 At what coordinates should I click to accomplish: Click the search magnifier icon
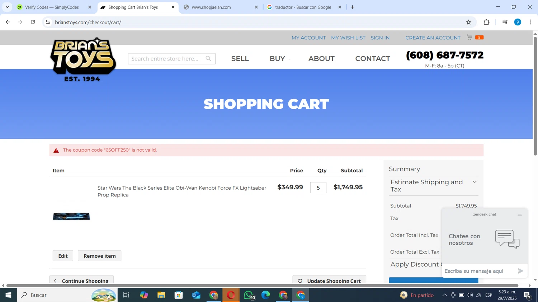pos(208,59)
